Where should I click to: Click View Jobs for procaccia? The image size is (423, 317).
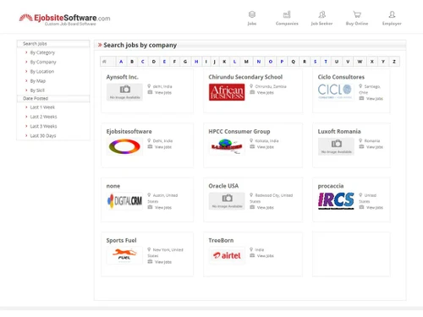click(x=375, y=208)
